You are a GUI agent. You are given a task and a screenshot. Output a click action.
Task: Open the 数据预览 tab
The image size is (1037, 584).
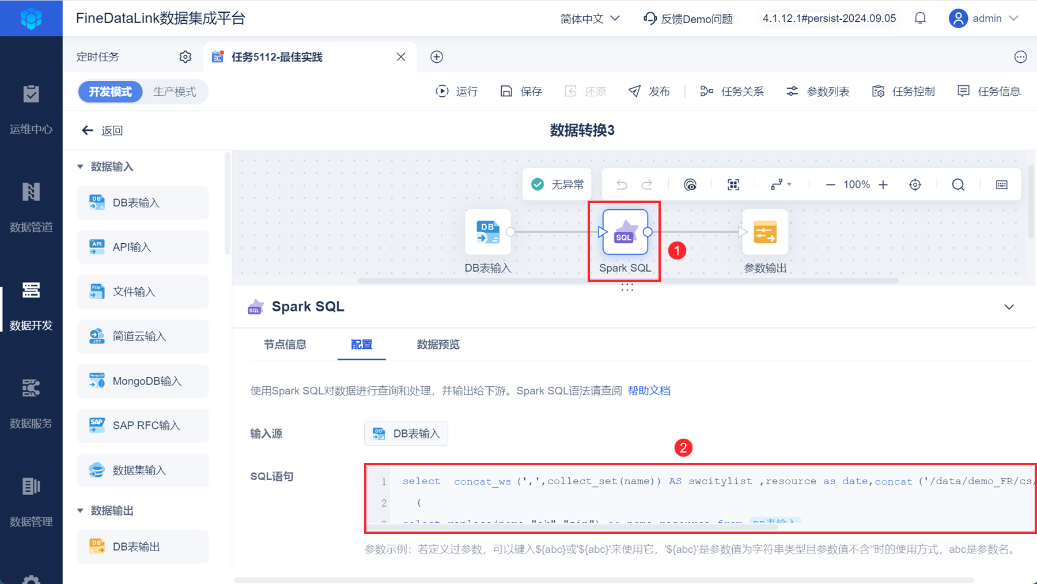click(x=438, y=344)
